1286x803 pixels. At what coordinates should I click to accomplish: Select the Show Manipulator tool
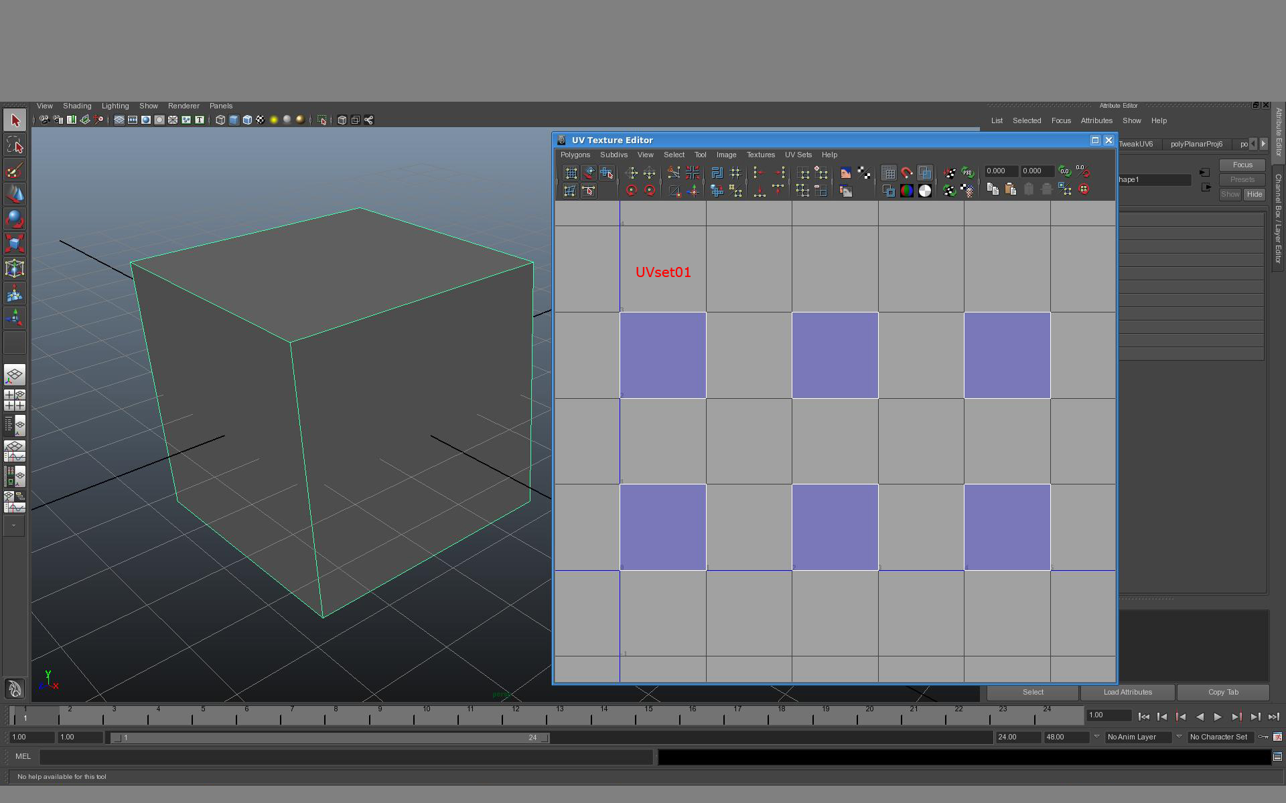[x=15, y=317]
